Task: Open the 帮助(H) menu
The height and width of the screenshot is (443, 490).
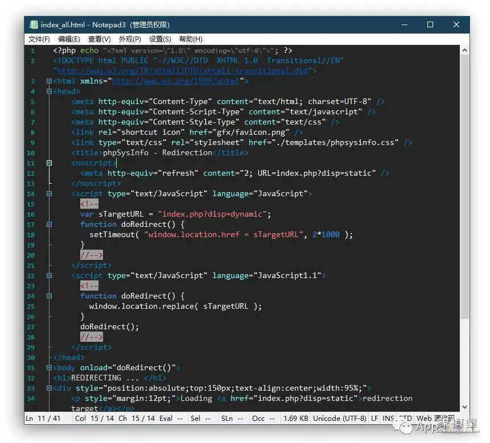Action: [x=191, y=39]
